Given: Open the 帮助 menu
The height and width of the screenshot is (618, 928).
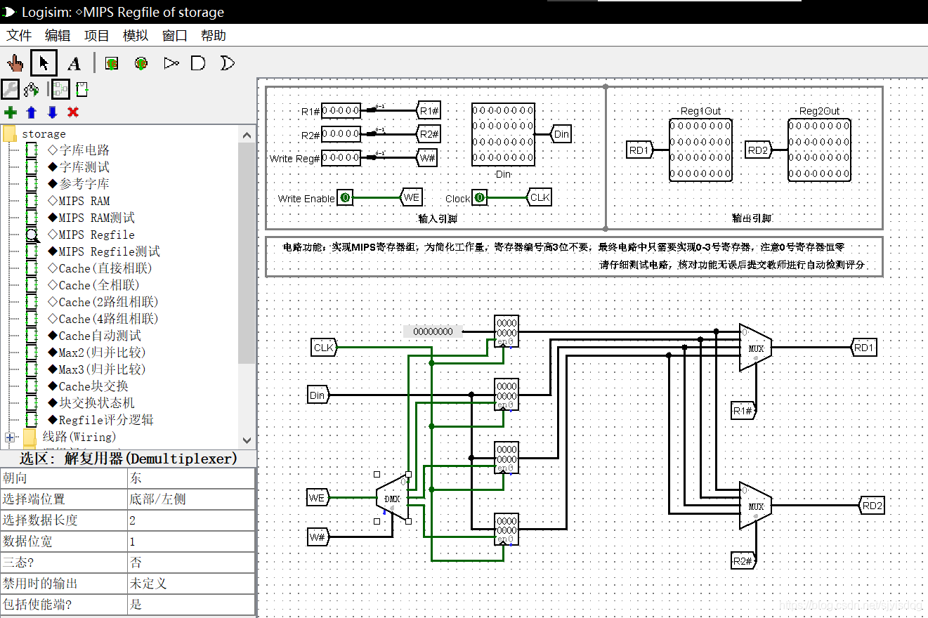Looking at the screenshot, I should (x=214, y=36).
